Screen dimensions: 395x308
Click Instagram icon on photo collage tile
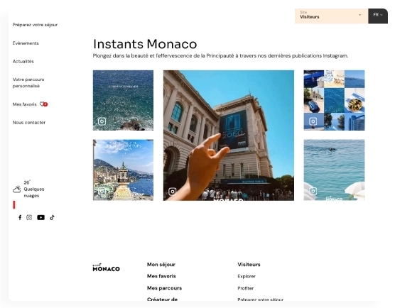(x=313, y=121)
